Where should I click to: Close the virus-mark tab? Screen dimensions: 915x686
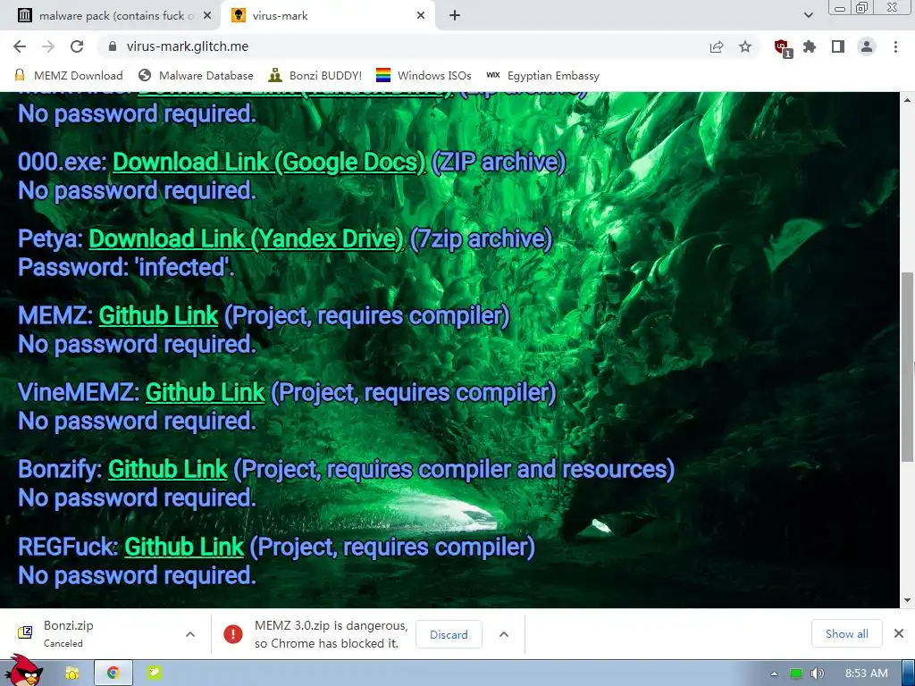[421, 16]
